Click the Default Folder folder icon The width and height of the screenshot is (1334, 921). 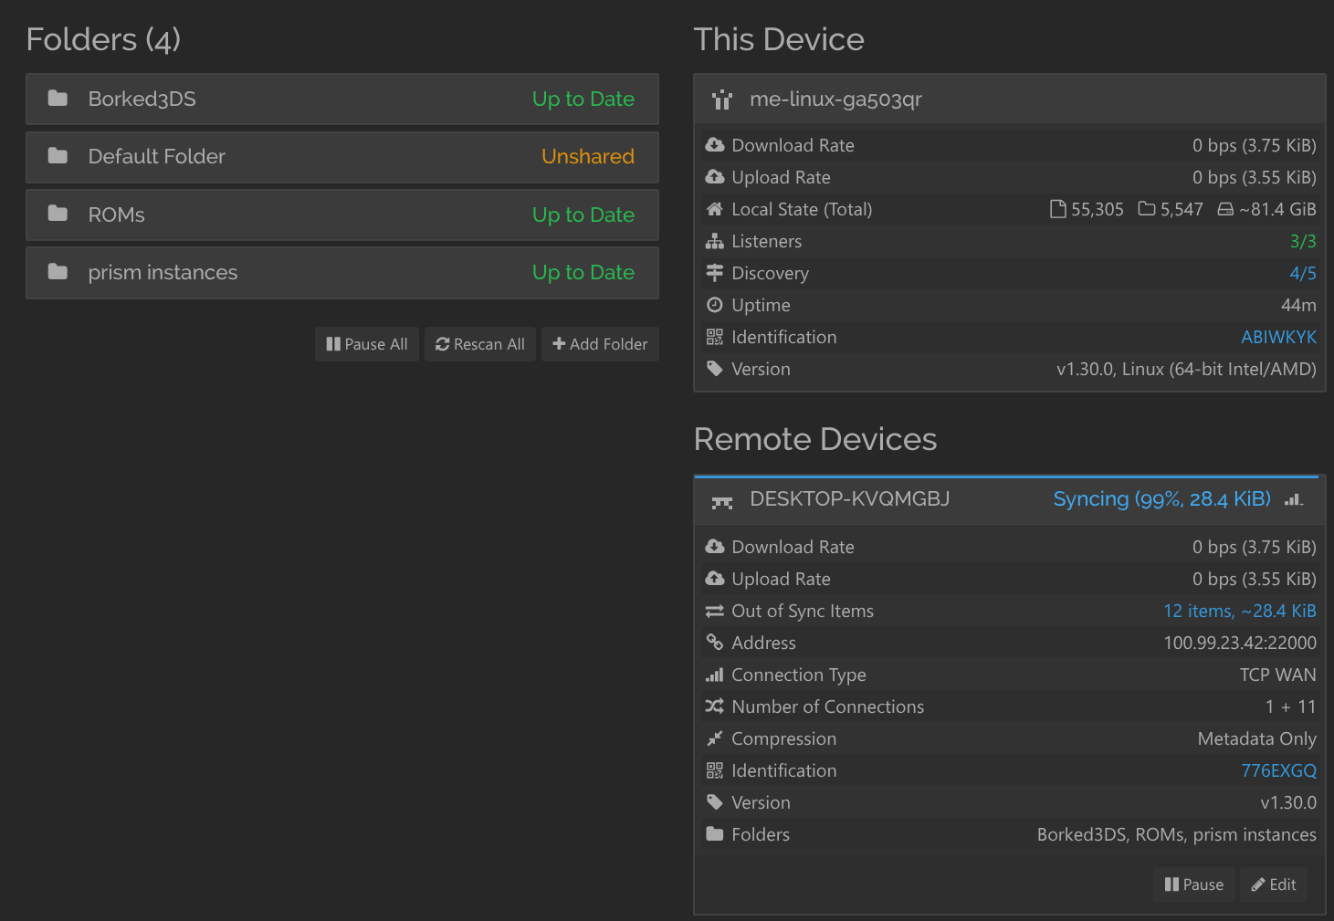coord(58,156)
